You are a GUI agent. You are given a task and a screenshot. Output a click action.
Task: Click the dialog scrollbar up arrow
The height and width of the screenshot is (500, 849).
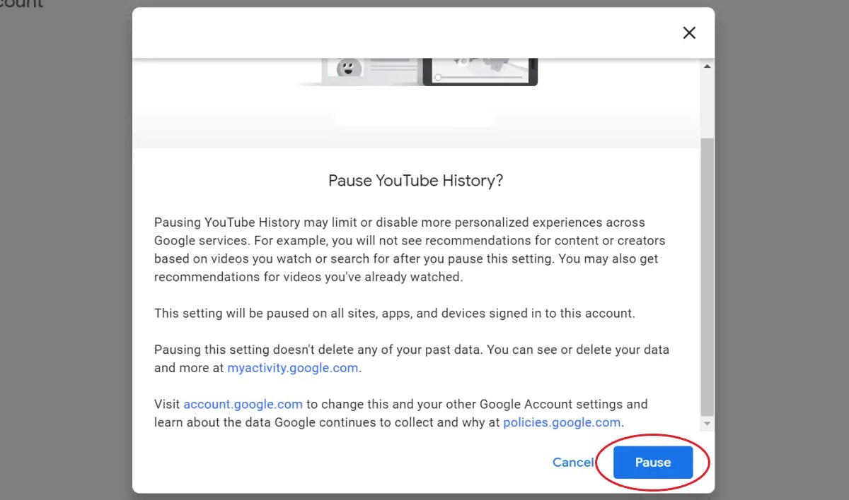[707, 66]
